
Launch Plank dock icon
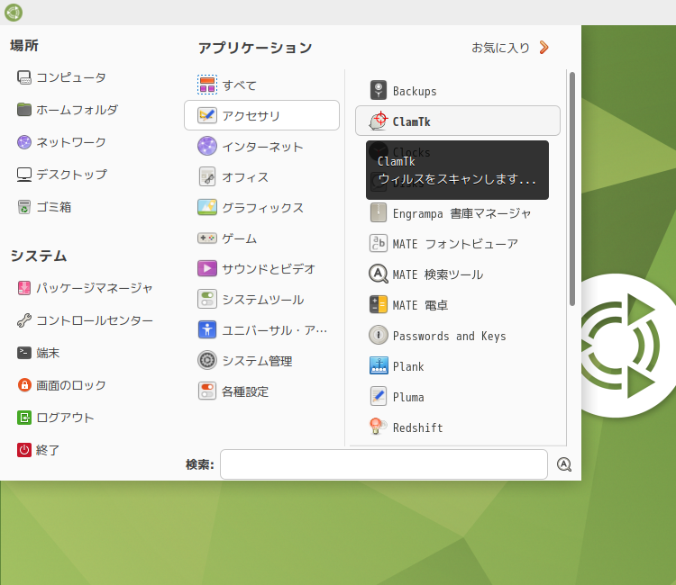pos(378,366)
